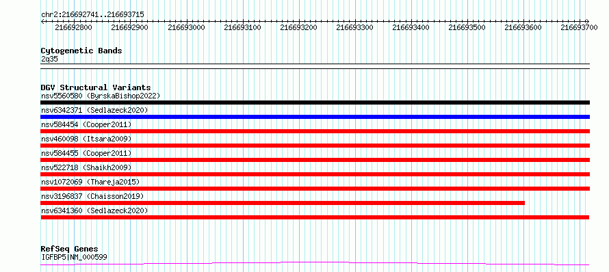
Task: Click ruler position 216693300
Action: [x=354, y=27]
